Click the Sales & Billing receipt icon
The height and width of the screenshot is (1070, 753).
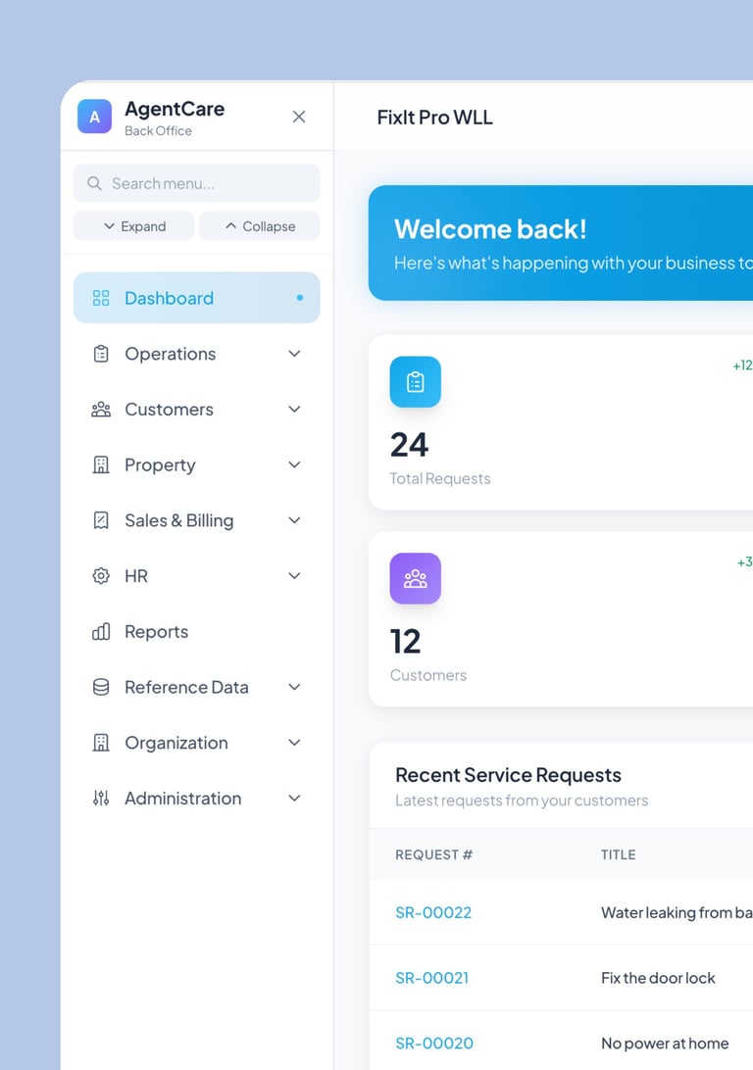pyautogui.click(x=101, y=520)
